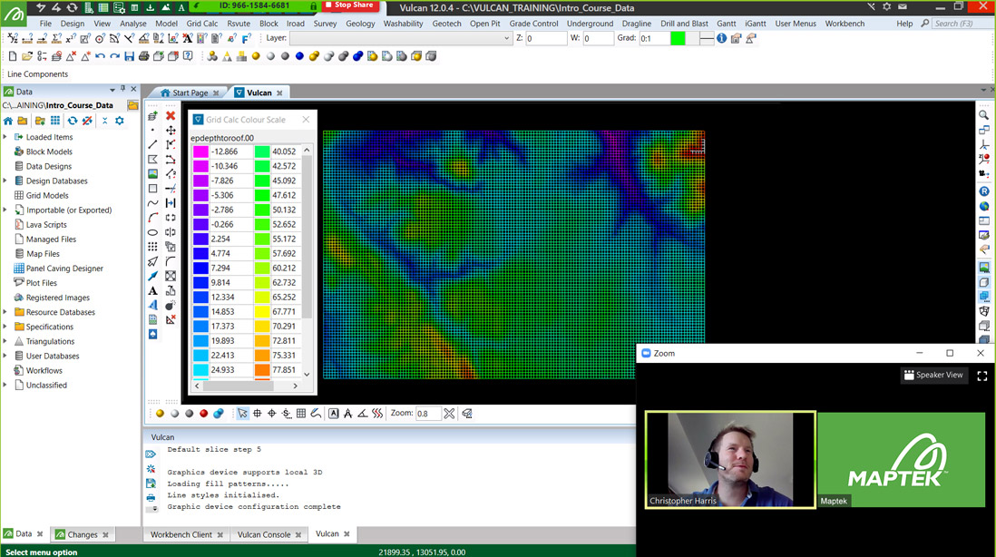
Task: Open the Grid Calc menu
Action: tap(202, 24)
